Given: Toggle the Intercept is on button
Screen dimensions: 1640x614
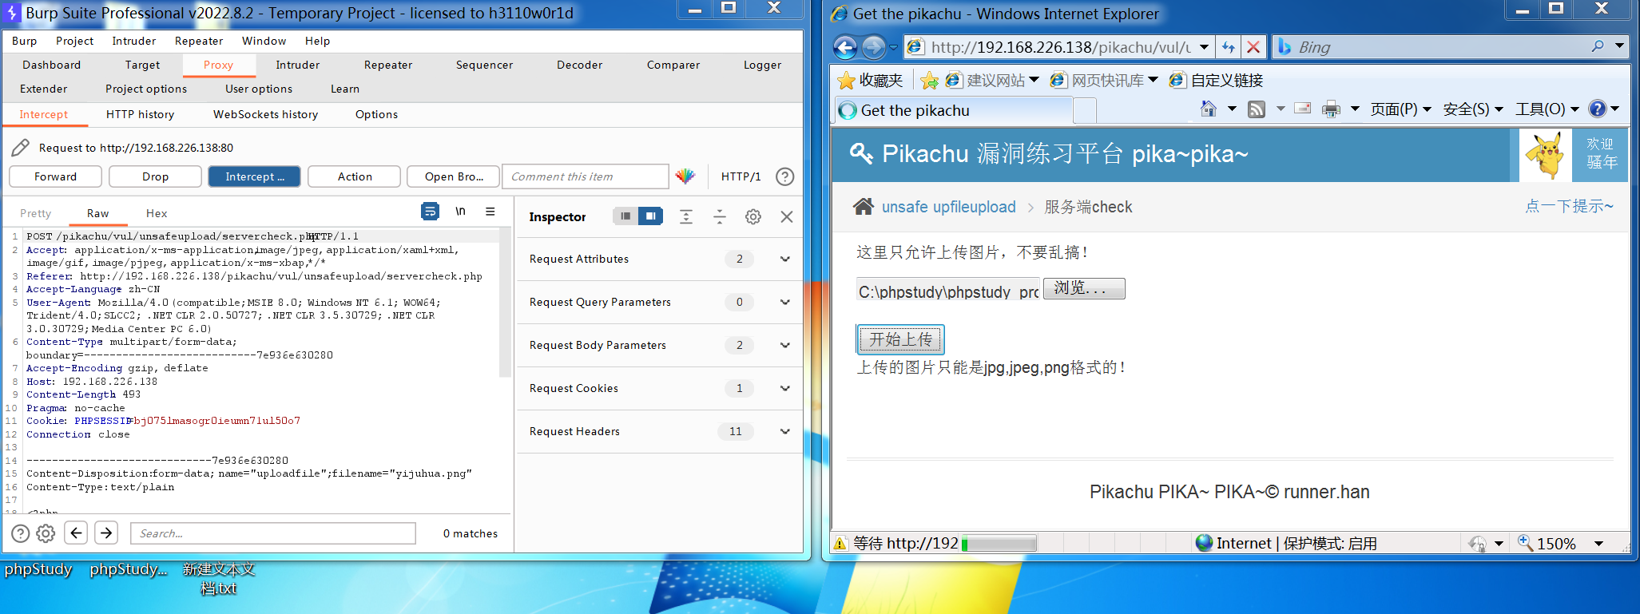Looking at the screenshot, I should [254, 176].
